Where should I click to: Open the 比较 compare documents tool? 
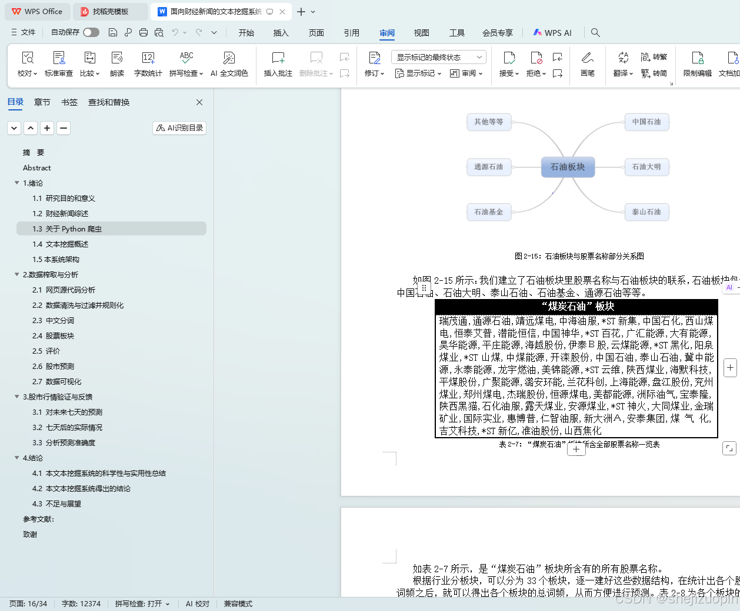point(89,64)
